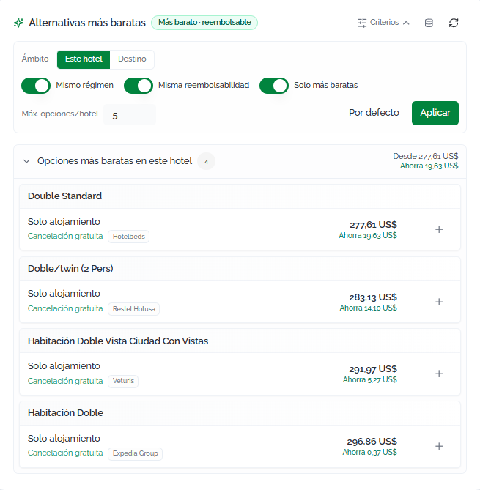Select the Doble/twin (2 Pers) header

point(240,269)
